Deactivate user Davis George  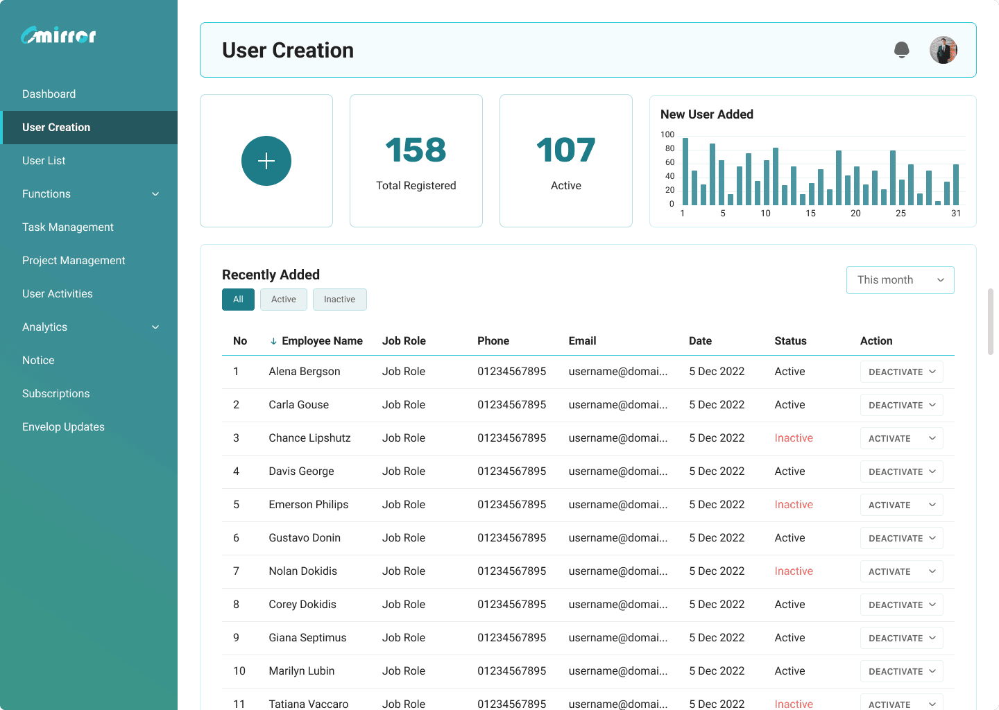point(895,471)
